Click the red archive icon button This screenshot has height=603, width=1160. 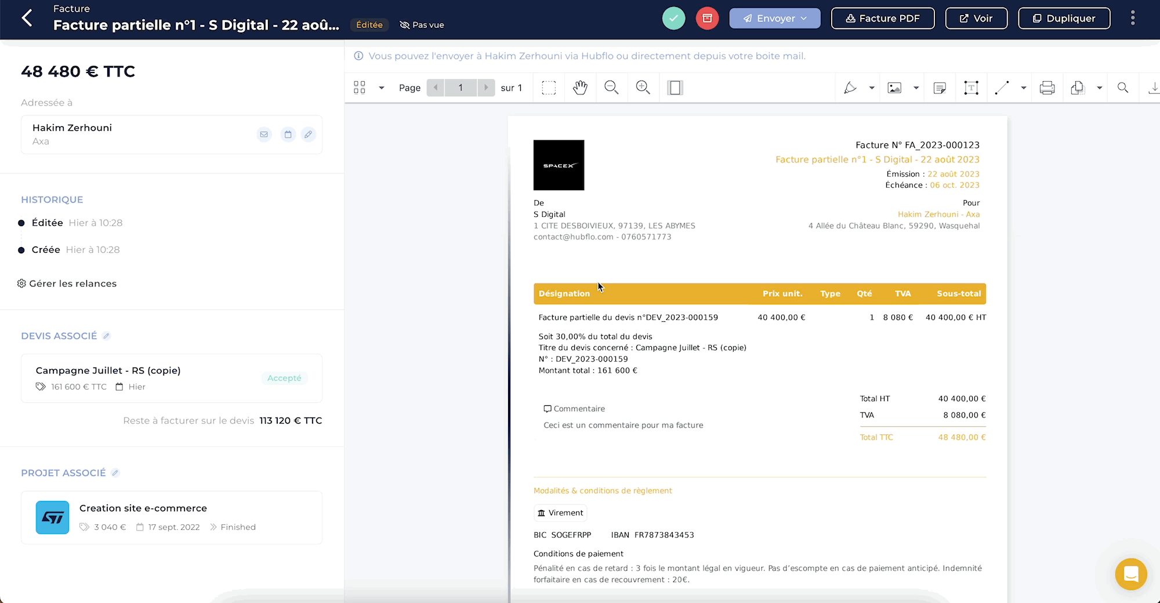[x=707, y=18]
